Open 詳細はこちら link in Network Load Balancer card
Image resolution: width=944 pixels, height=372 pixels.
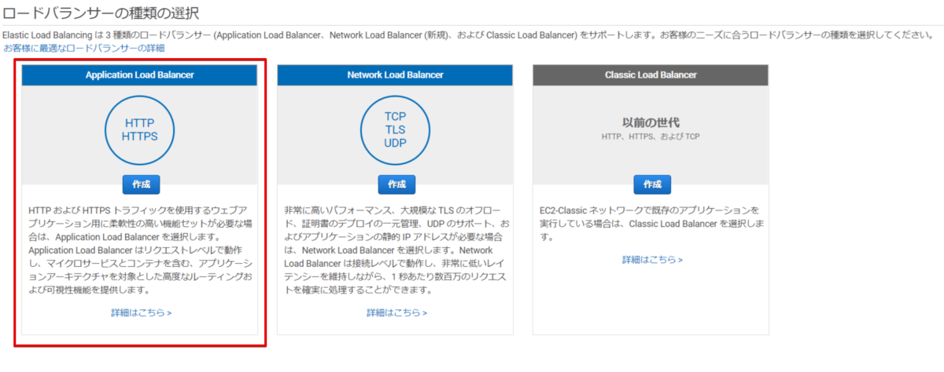[x=397, y=312]
